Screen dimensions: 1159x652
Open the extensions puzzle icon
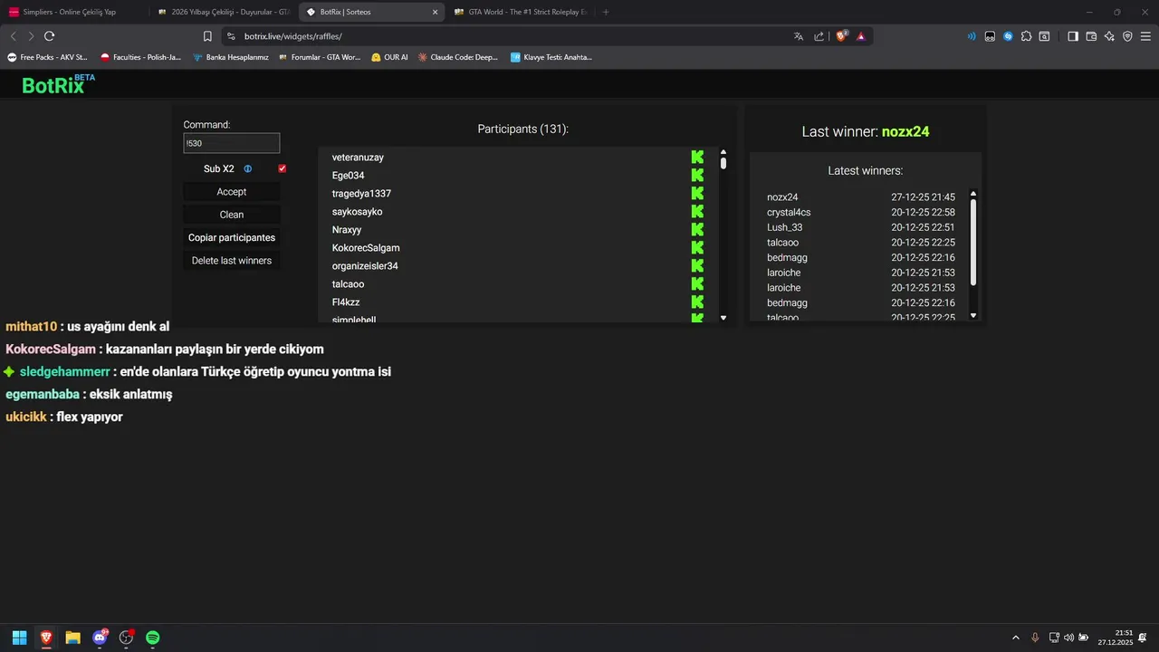(x=1026, y=36)
